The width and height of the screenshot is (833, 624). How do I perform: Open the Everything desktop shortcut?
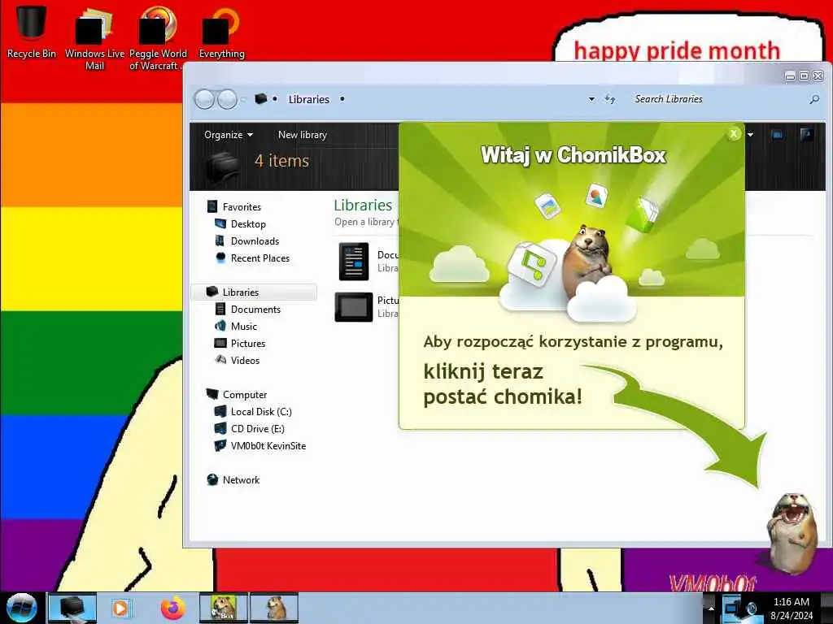click(x=221, y=31)
